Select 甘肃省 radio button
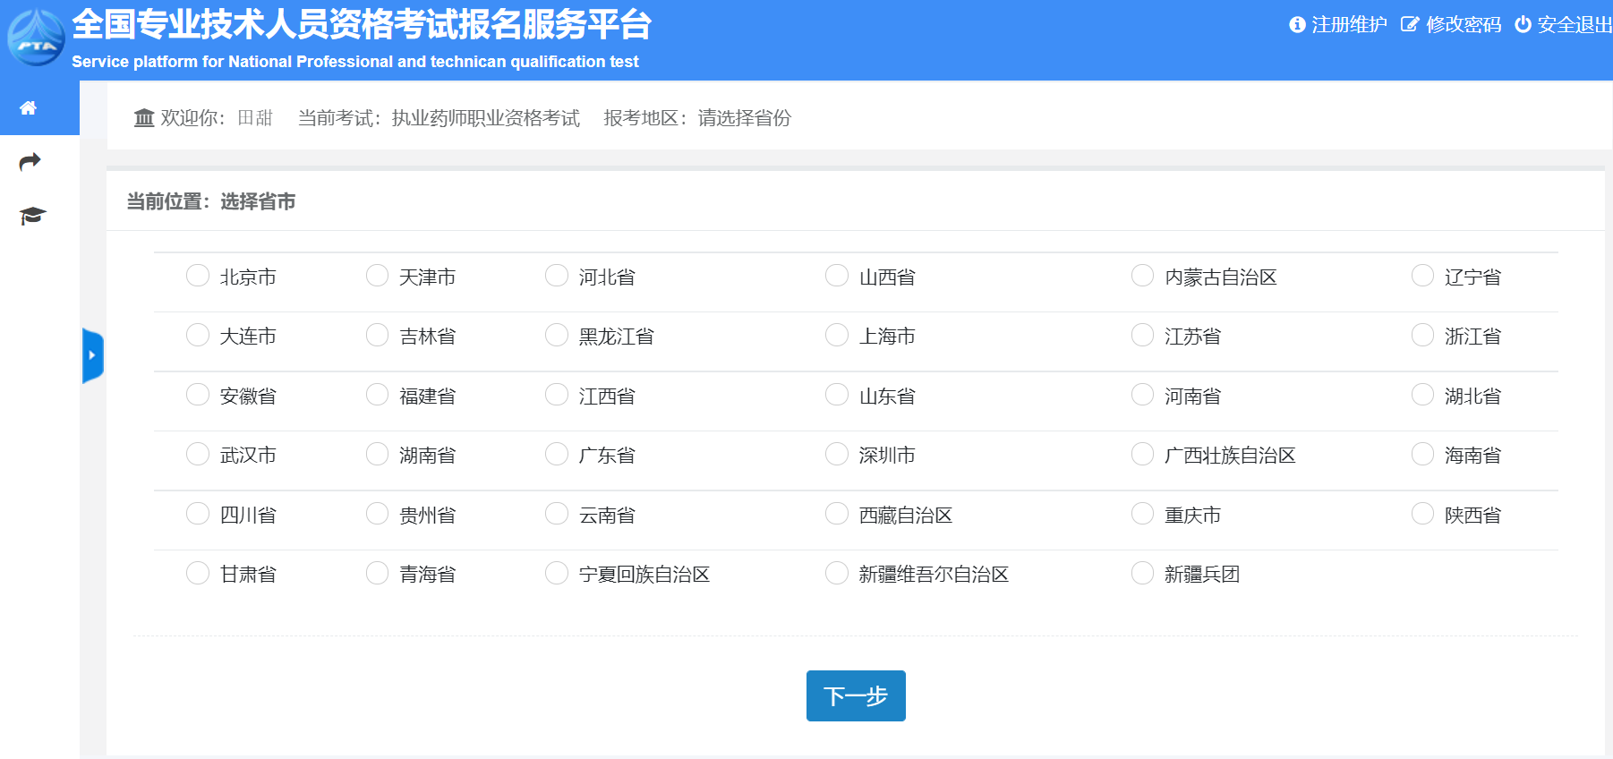Image resolution: width=1613 pixels, height=759 pixels. (198, 573)
